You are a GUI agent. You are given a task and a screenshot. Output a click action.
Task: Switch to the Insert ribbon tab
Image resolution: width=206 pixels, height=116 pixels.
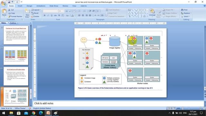[20, 6]
